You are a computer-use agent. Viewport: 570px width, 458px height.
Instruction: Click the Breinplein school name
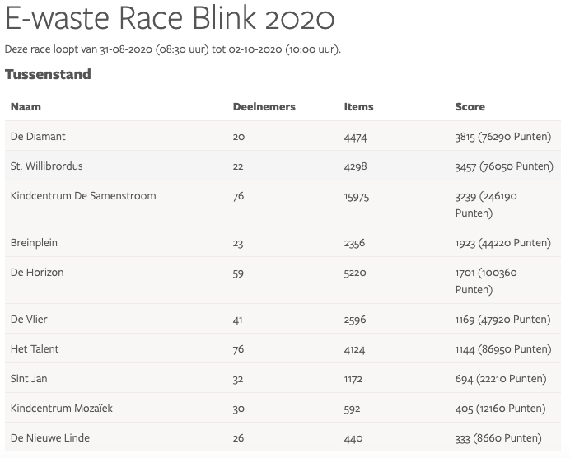click(34, 243)
